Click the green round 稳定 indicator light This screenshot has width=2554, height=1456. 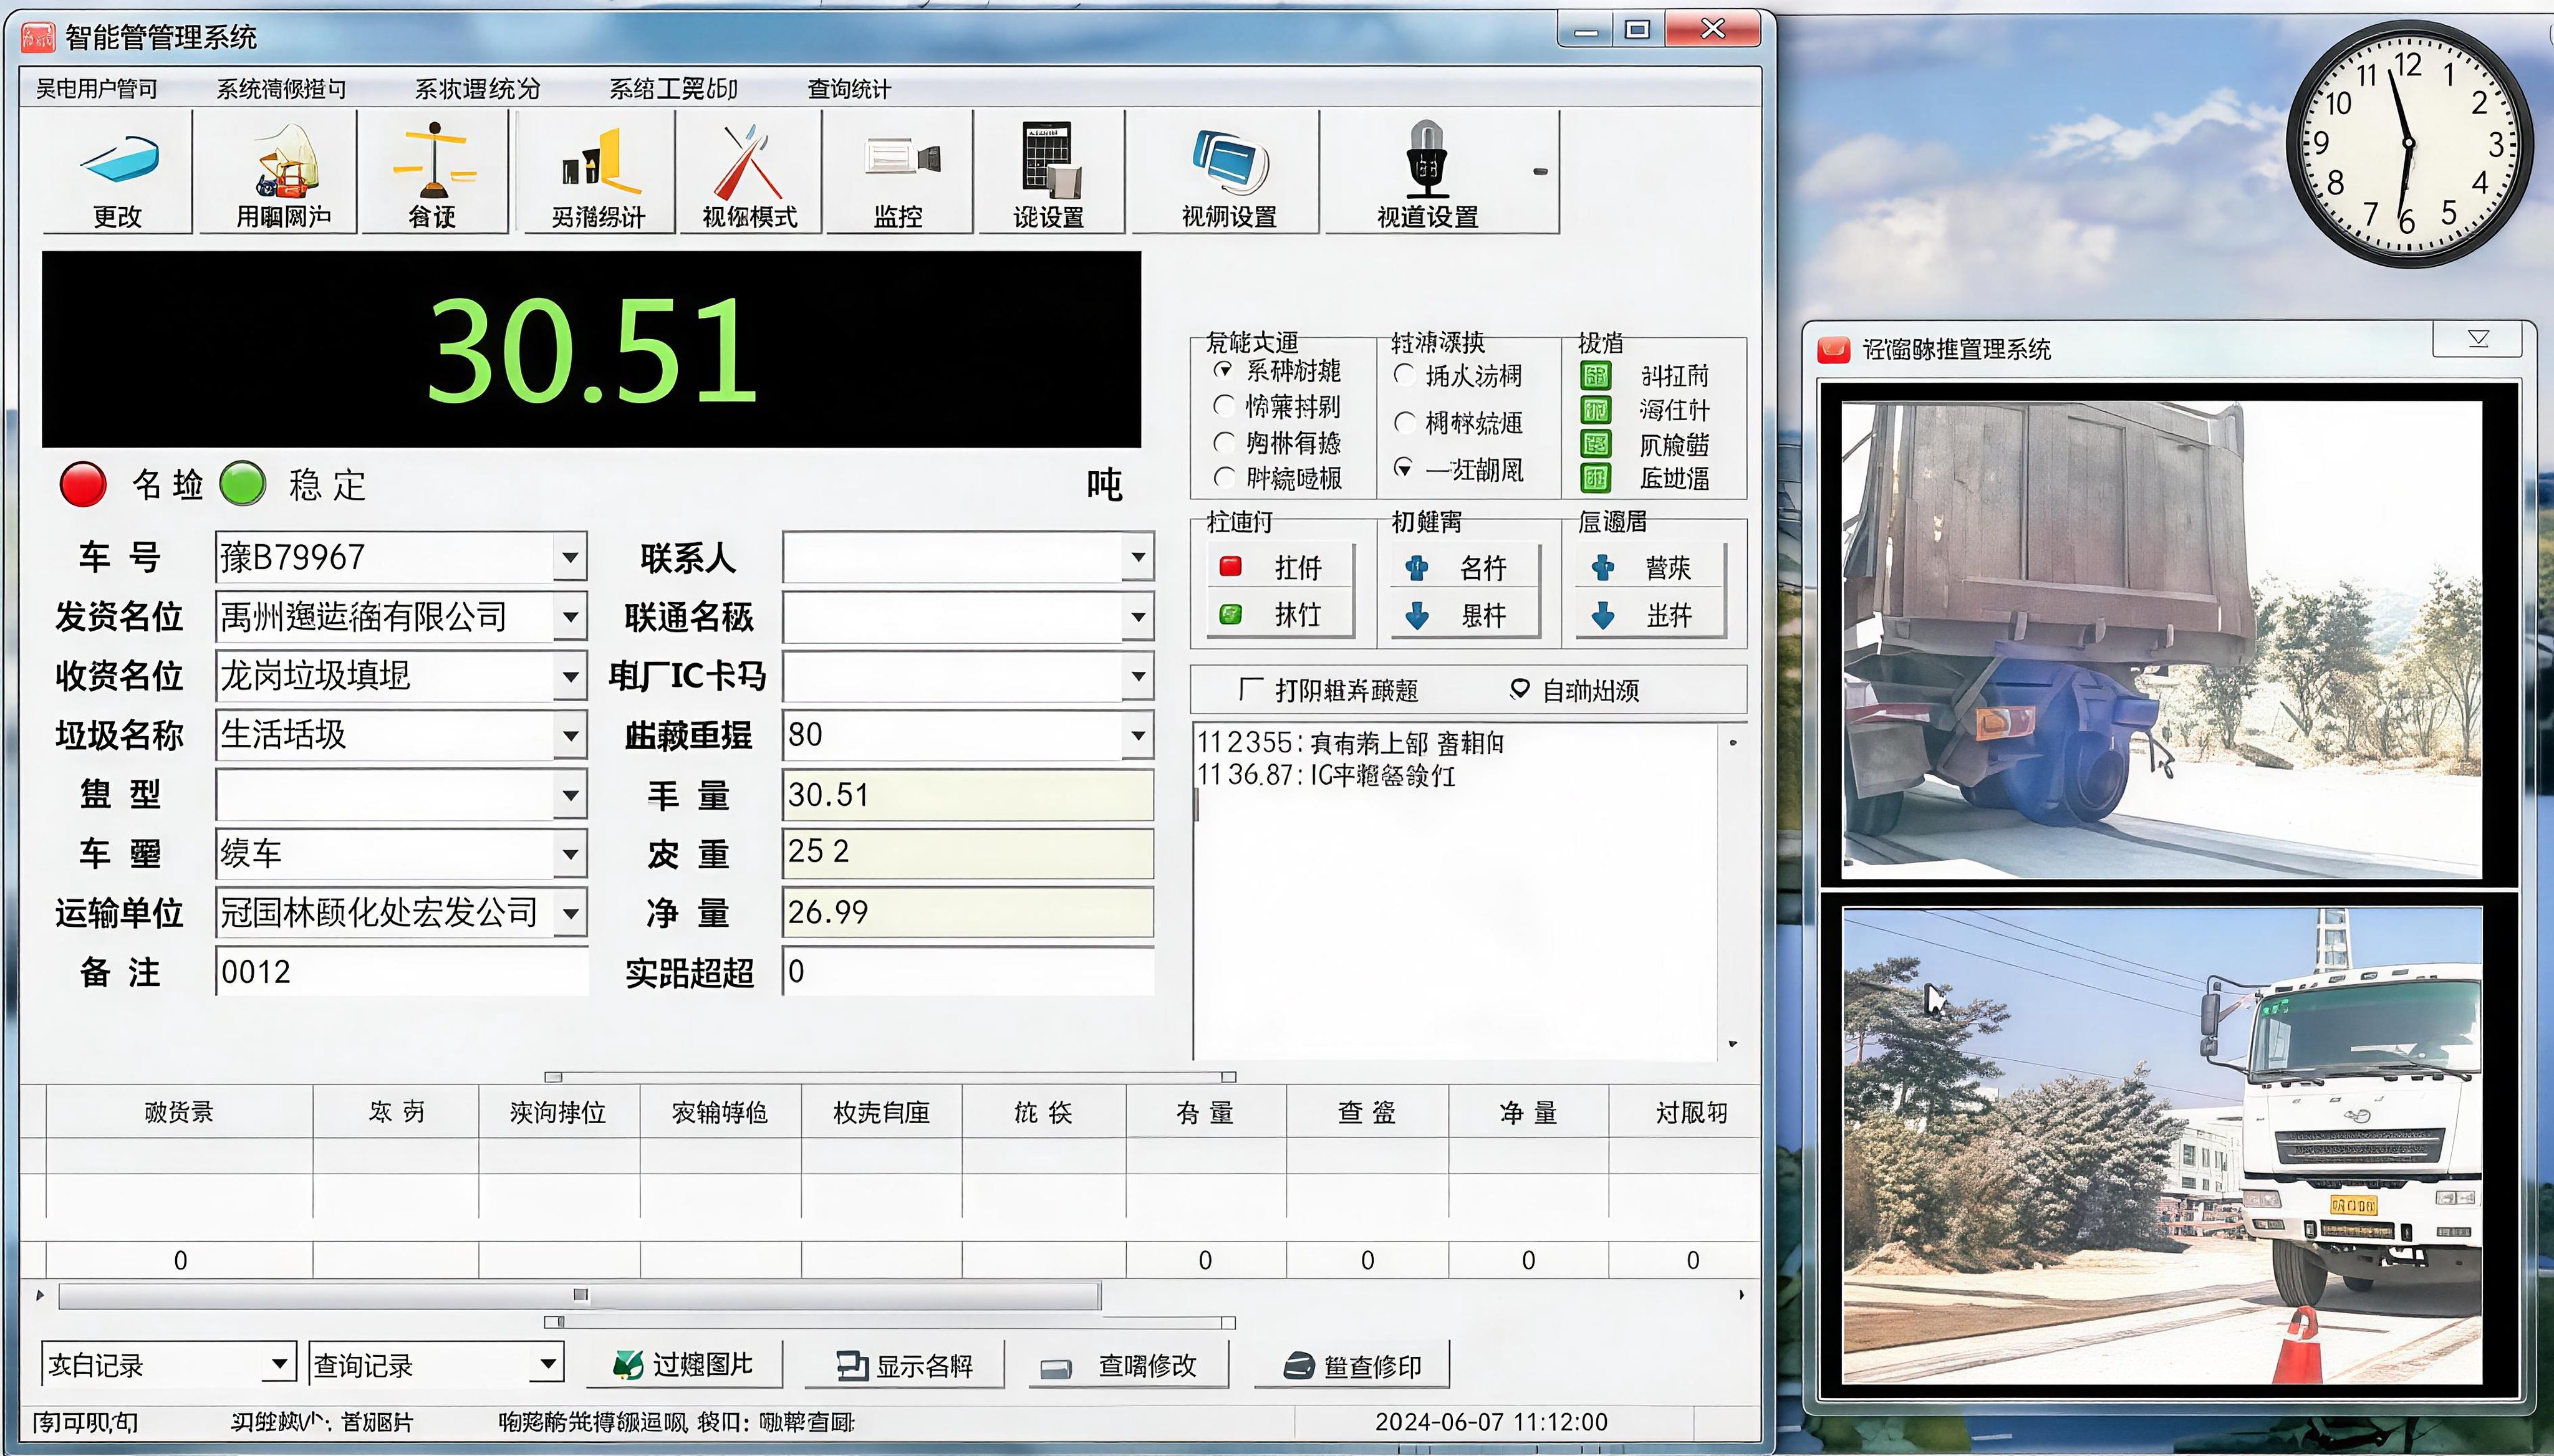(242, 484)
